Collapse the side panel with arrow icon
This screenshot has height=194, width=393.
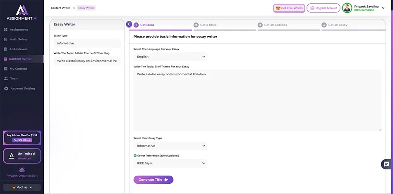129,24
